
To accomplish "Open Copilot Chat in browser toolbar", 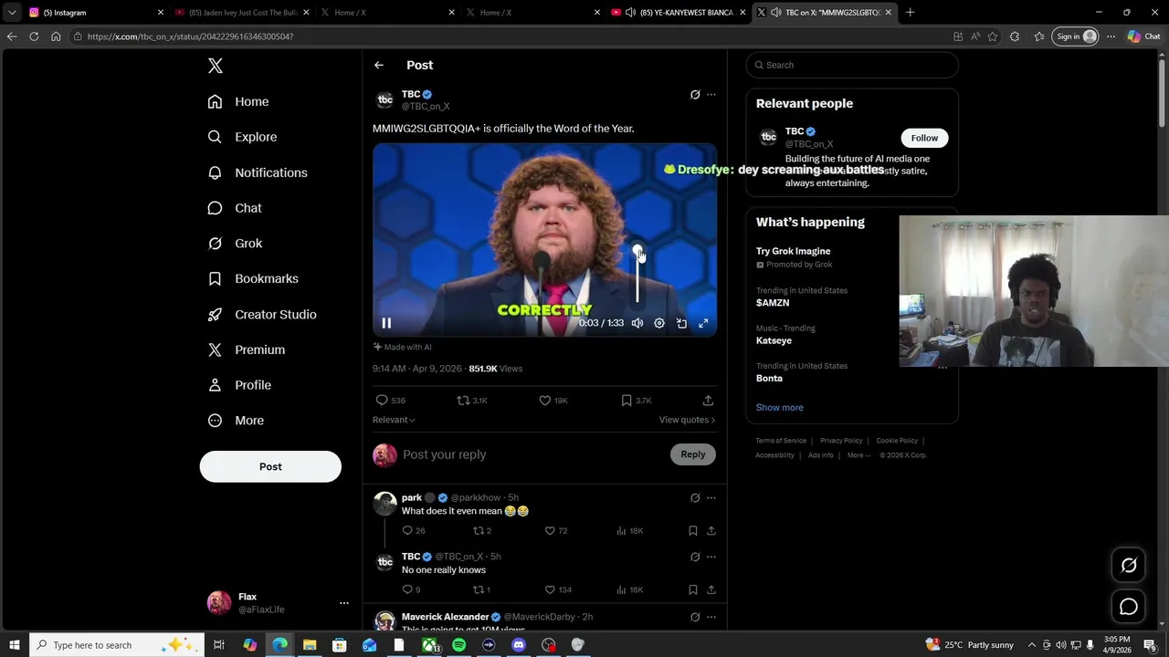I will (1144, 36).
